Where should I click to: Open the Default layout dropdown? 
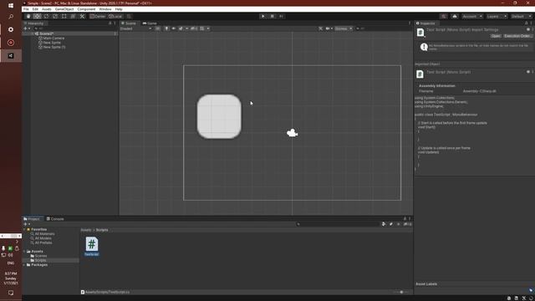coord(521,17)
